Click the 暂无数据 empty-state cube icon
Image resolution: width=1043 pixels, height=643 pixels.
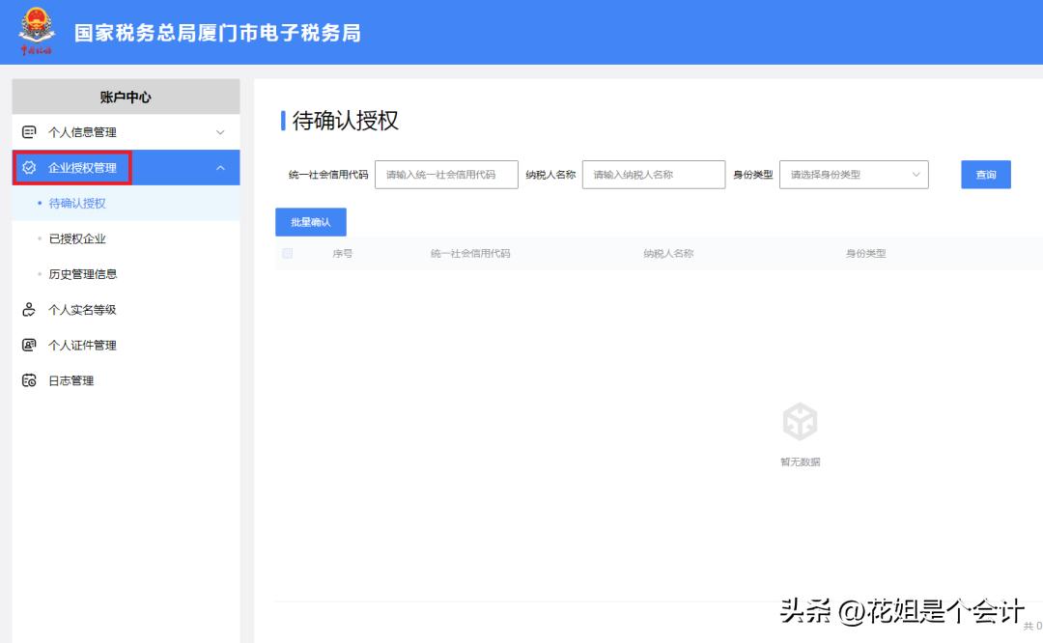tap(799, 422)
